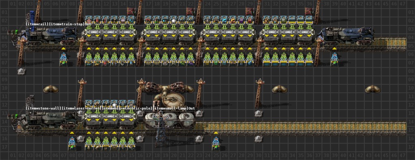Click the green stack inserter below the rail, column 10, row 06

coord(89,56)
